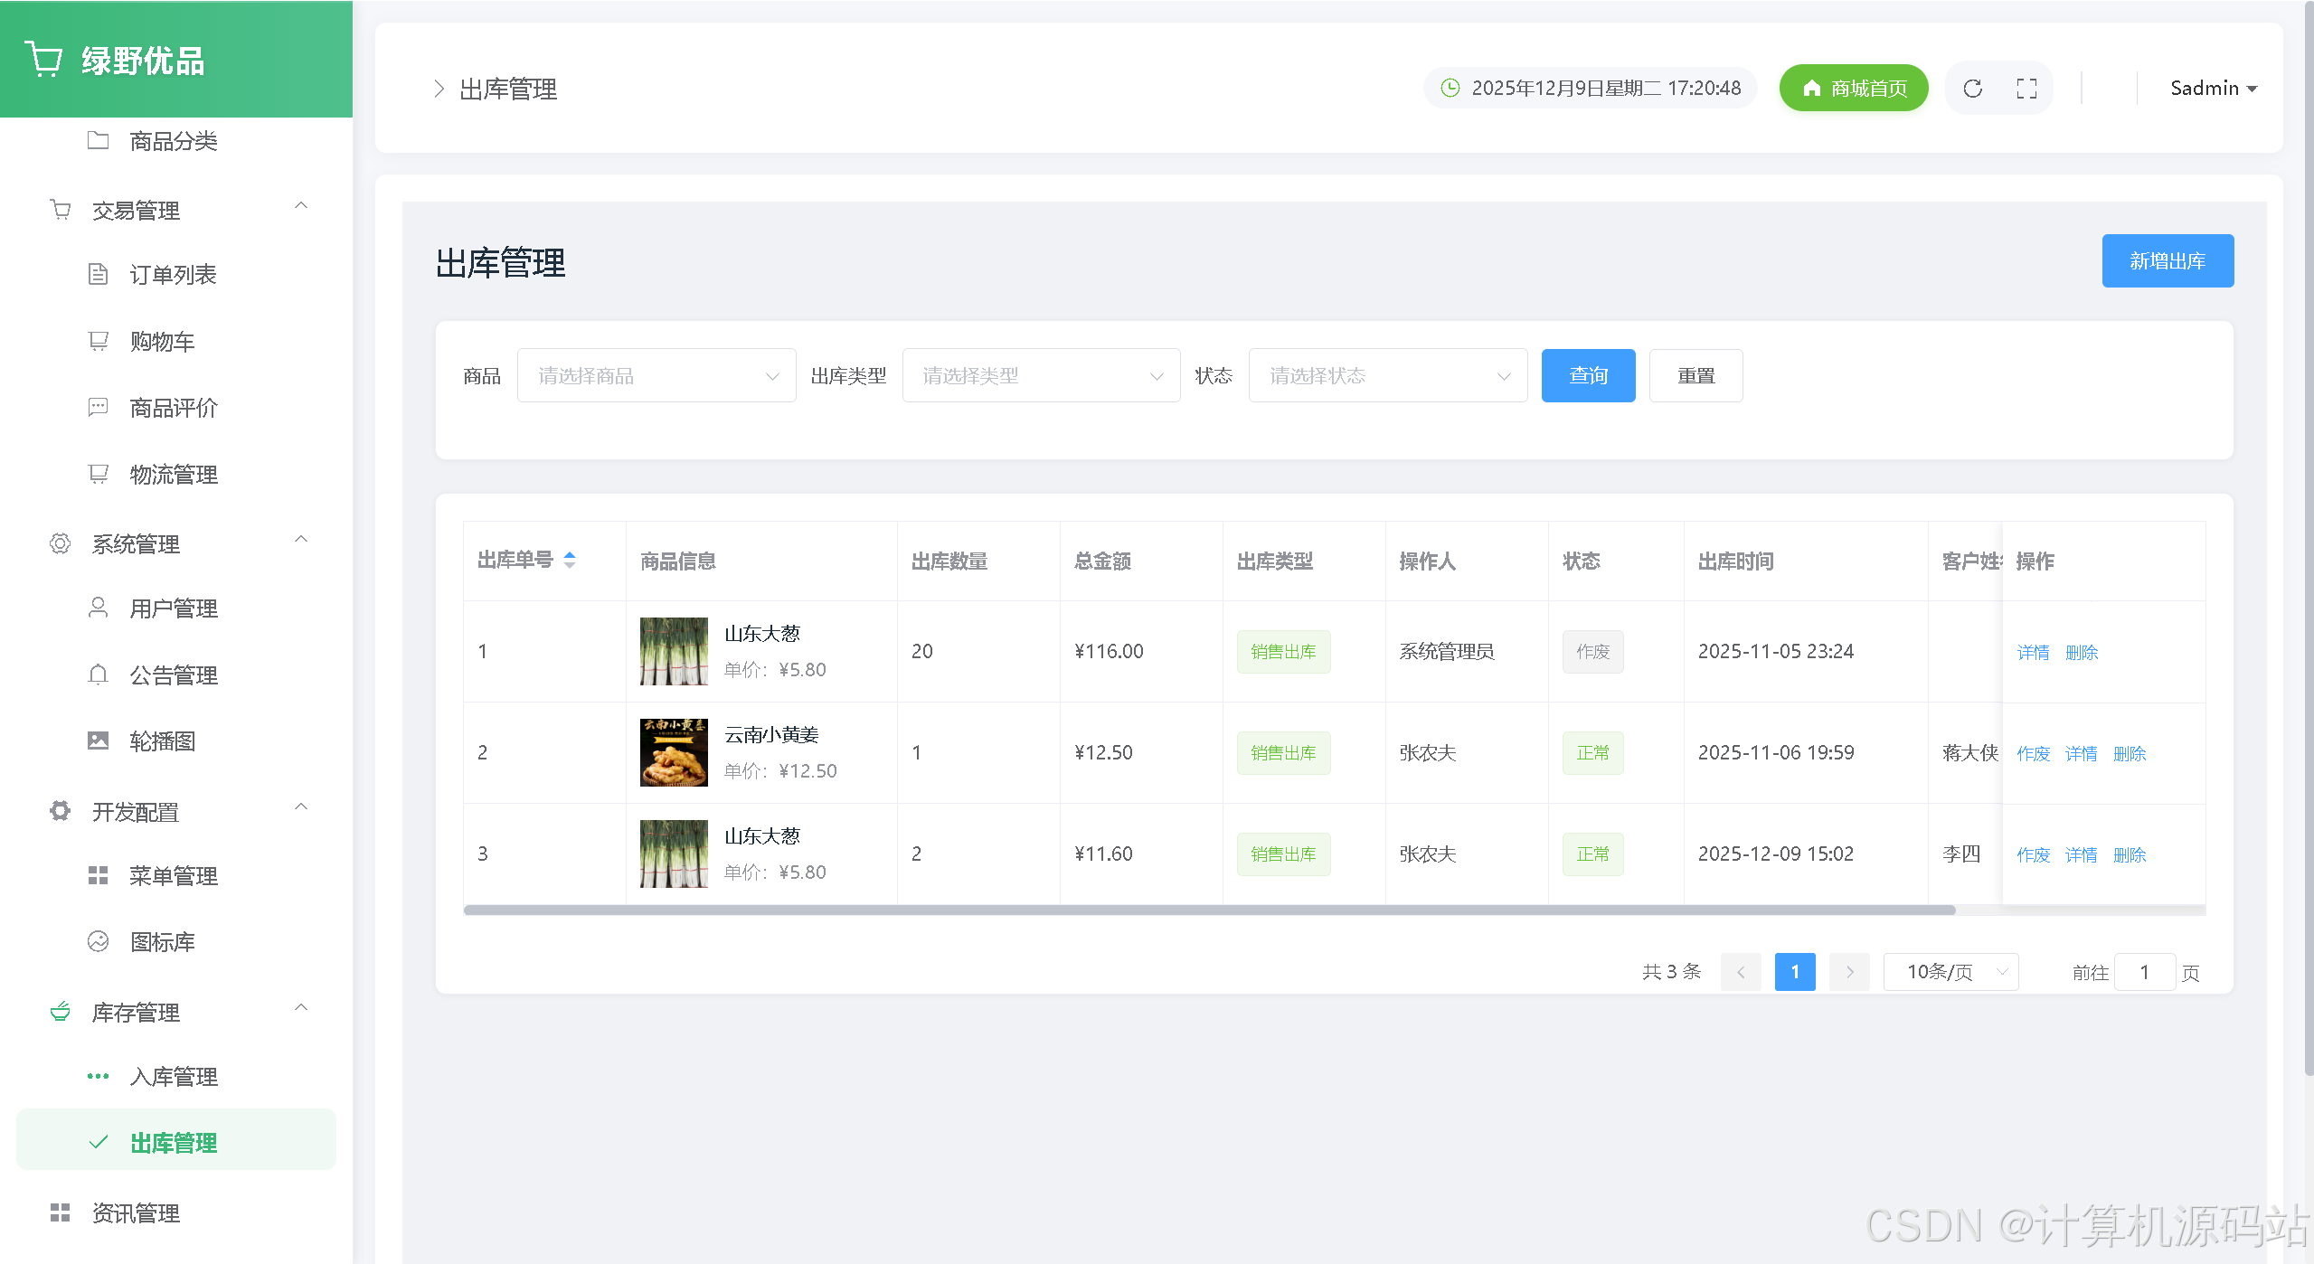Open 商品评价 via its comment icon
Screen dimensions: 2314x1264
tap(98, 408)
